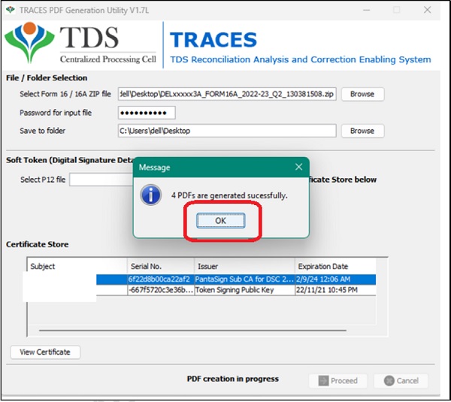Click the TDS Centralized Processing Cell logo
The height and width of the screenshot is (402, 451).
click(80, 43)
